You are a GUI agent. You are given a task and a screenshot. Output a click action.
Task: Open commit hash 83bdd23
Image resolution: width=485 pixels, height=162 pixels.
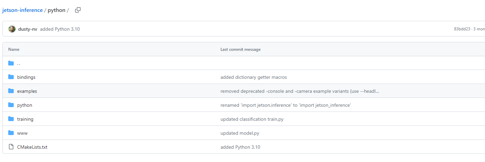point(462,29)
